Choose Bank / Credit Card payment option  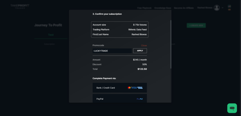[x=120, y=88]
